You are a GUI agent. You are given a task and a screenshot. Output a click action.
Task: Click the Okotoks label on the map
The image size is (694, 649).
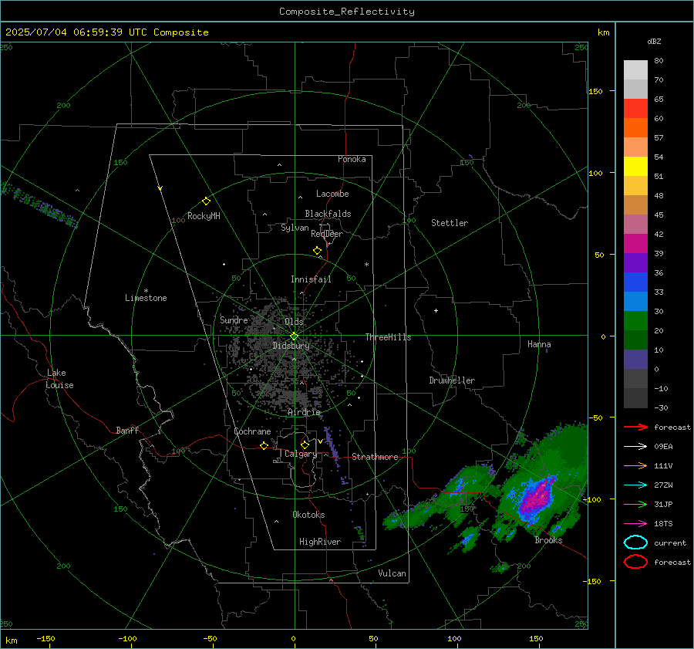(308, 515)
